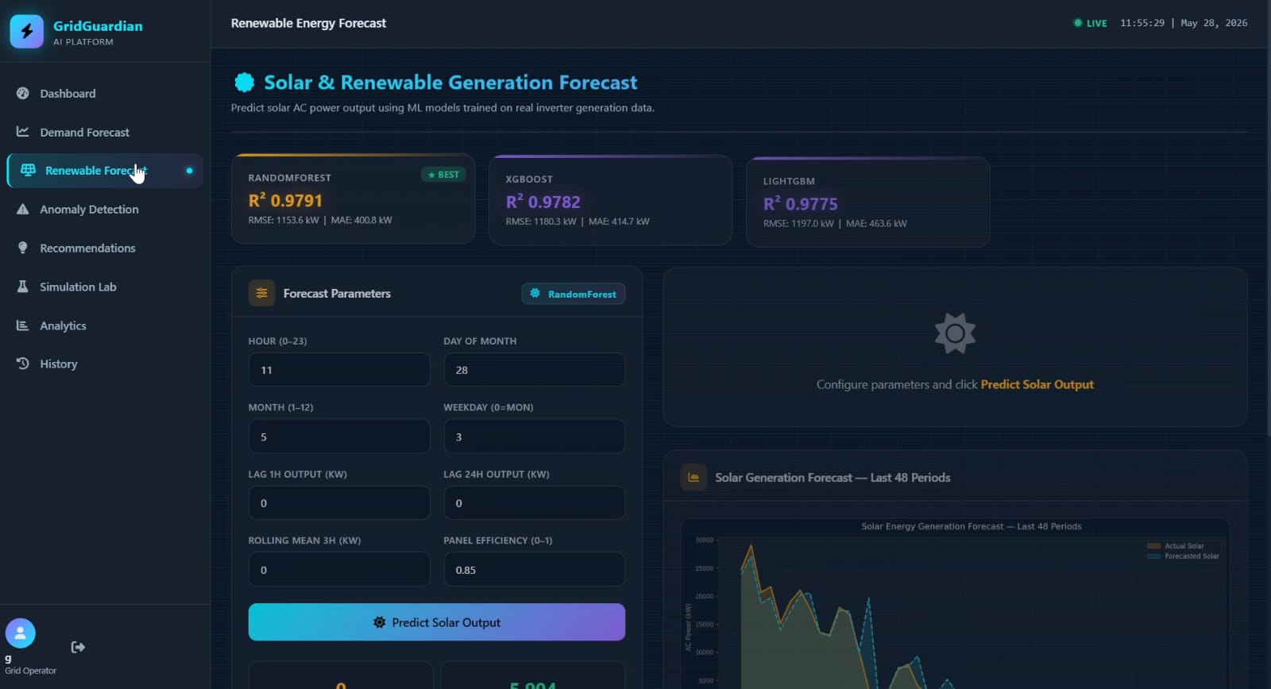Open Simulation Lab via flask icon
Image resolution: width=1271 pixels, height=689 pixels.
(x=23, y=287)
